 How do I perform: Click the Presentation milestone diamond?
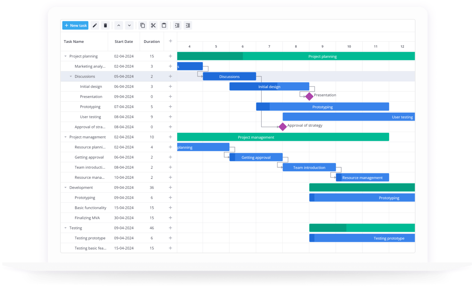[x=309, y=96]
